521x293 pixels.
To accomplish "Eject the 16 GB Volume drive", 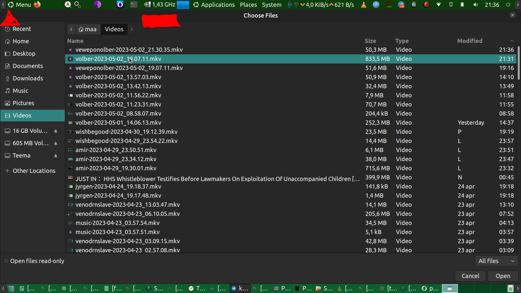I will pos(56,131).
